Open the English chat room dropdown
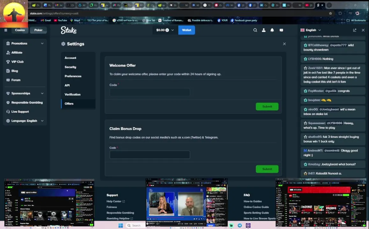Screen dimensions: 369x229 311,30
